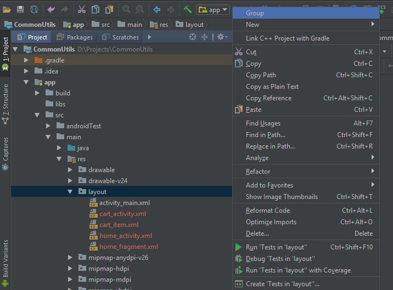
Task: Click the Save All toolbar icon
Action: [x=20, y=9]
